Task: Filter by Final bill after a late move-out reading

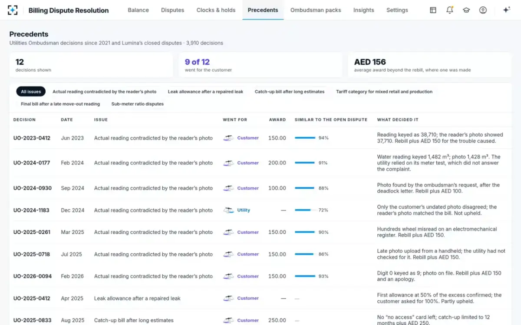Action: tap(60, 104)
